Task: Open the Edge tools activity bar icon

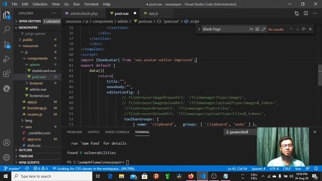Action: [x=7, y=88]
